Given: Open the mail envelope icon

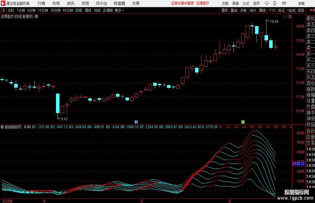Looking at the screenshot, I should pyautogui.click(x=284, y=3).
